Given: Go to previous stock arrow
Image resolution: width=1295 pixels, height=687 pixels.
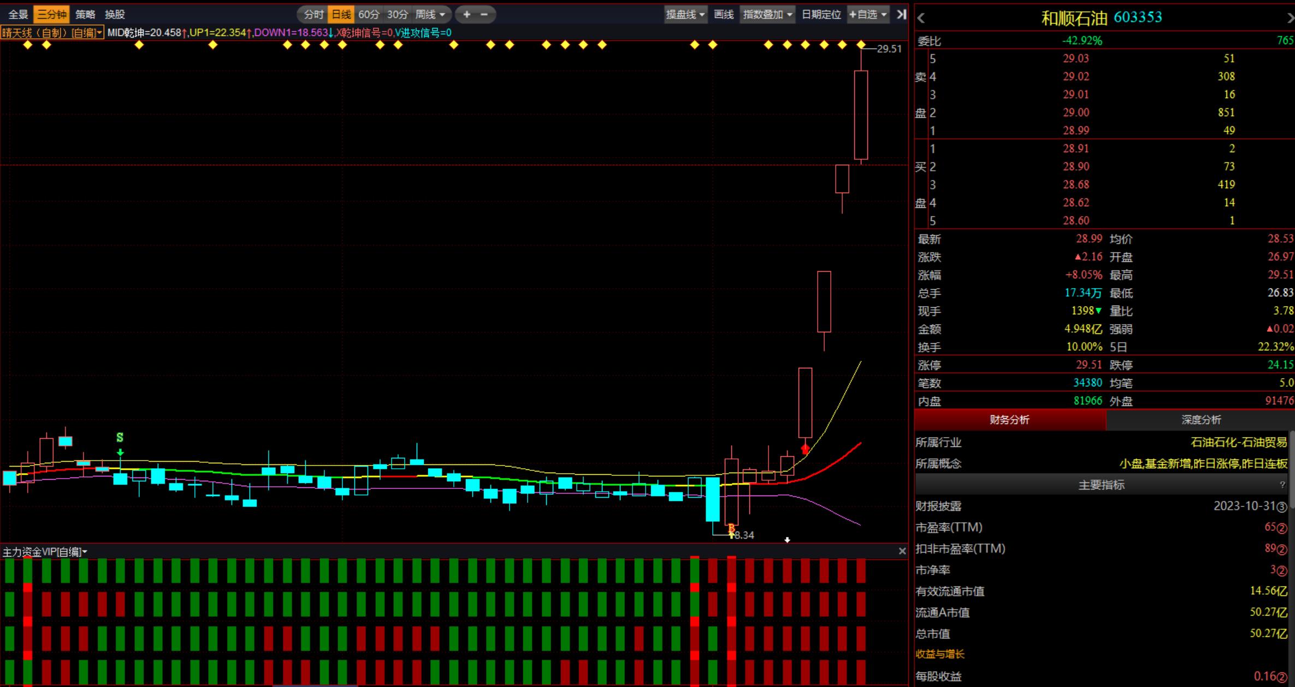Looking at the screenshot, I should (x=921, y=18).
